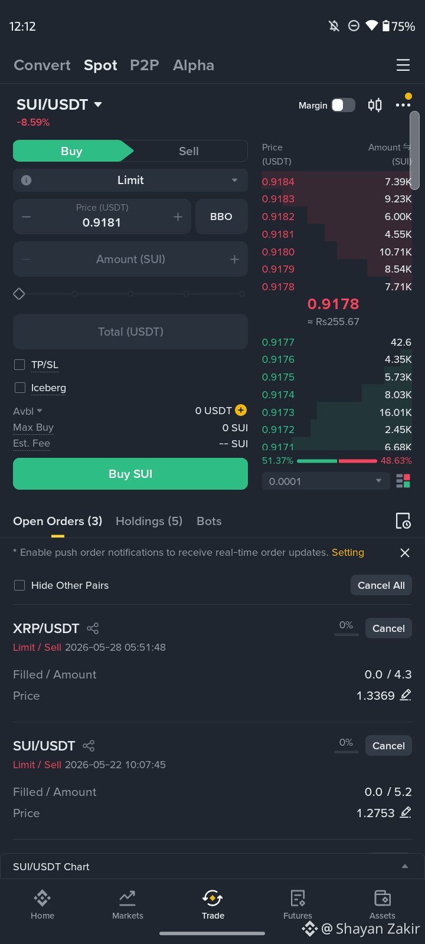Open the hamburger menu at top right
425x944 pixels.
click(403, 65)
